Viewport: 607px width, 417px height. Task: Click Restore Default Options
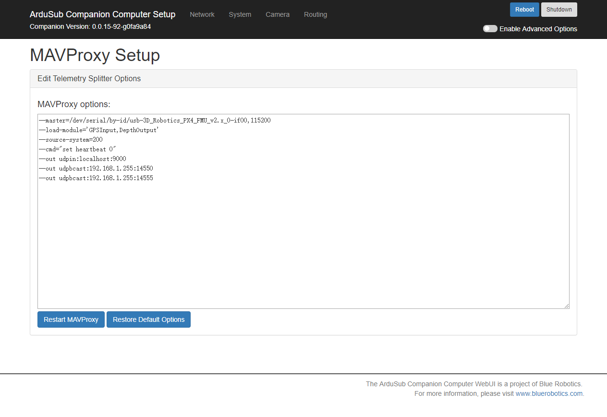(x=148, y=319)
